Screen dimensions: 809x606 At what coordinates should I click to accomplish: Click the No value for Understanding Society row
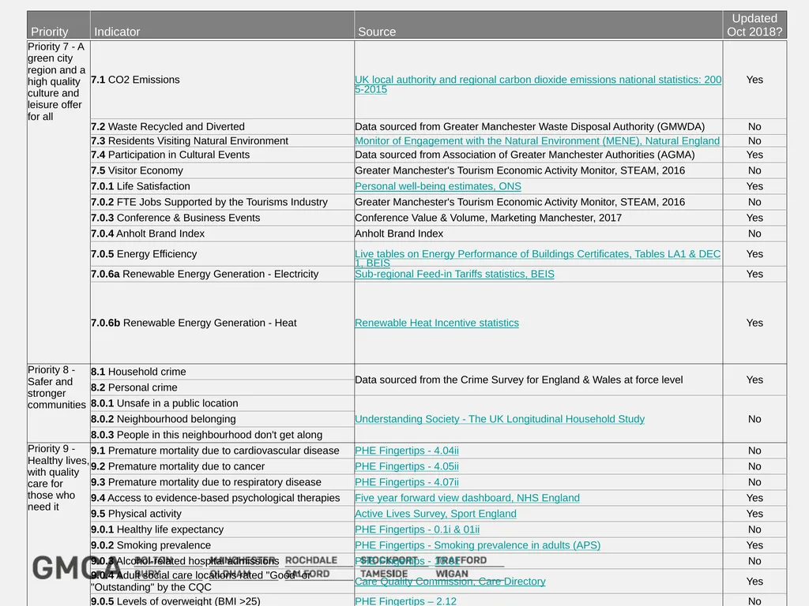click(754, 420)
